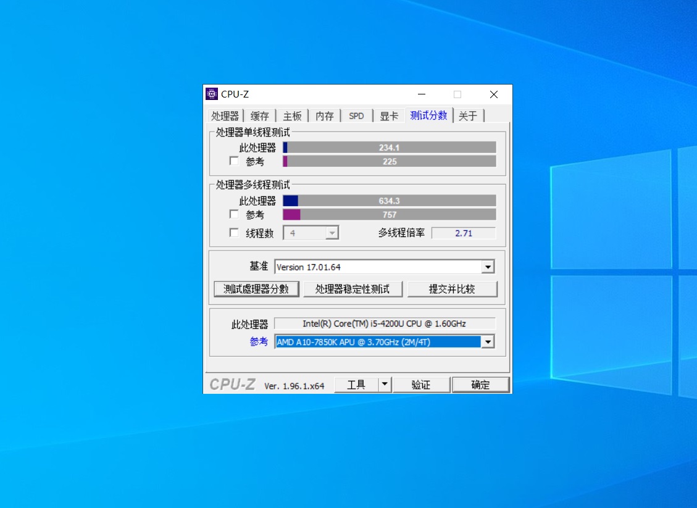
Task: Click the 多线程倍率 label
Action: point(401,233)
